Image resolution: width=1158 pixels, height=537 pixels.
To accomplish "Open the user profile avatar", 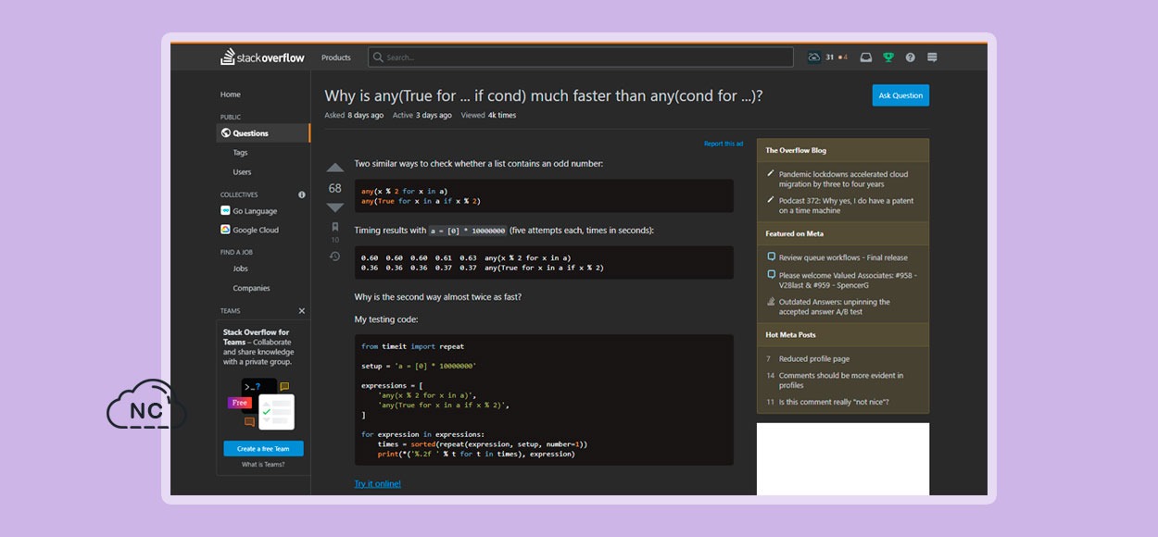I will point(813,57).
